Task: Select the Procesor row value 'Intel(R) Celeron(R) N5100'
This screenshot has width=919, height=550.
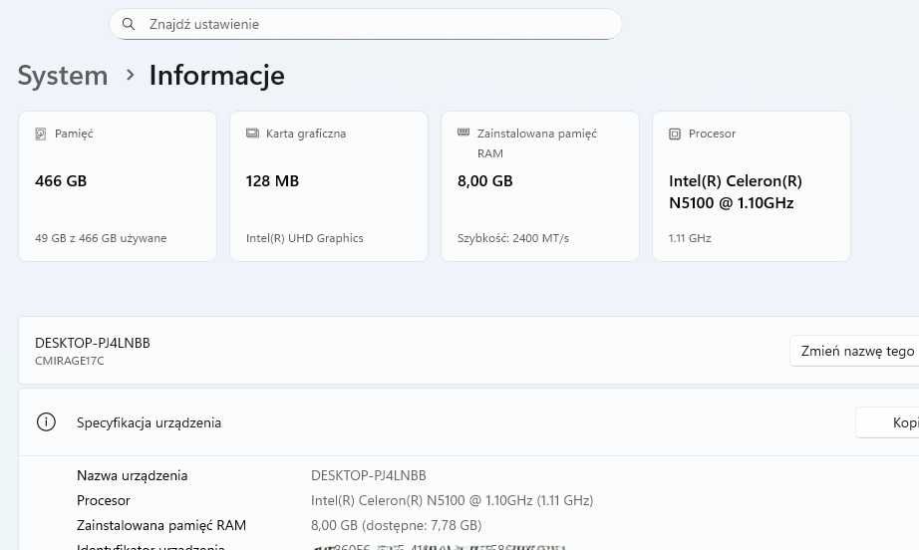Action: [x=452, y=500]
